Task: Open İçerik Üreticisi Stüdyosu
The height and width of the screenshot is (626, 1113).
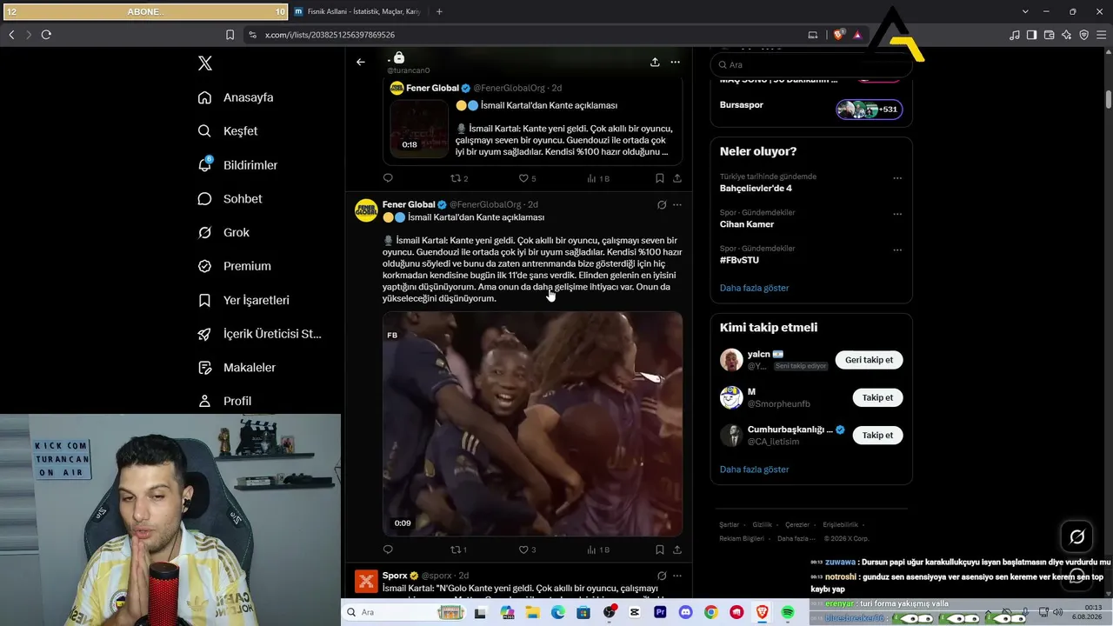Action: pyautogui.click(x=260, y=334)
